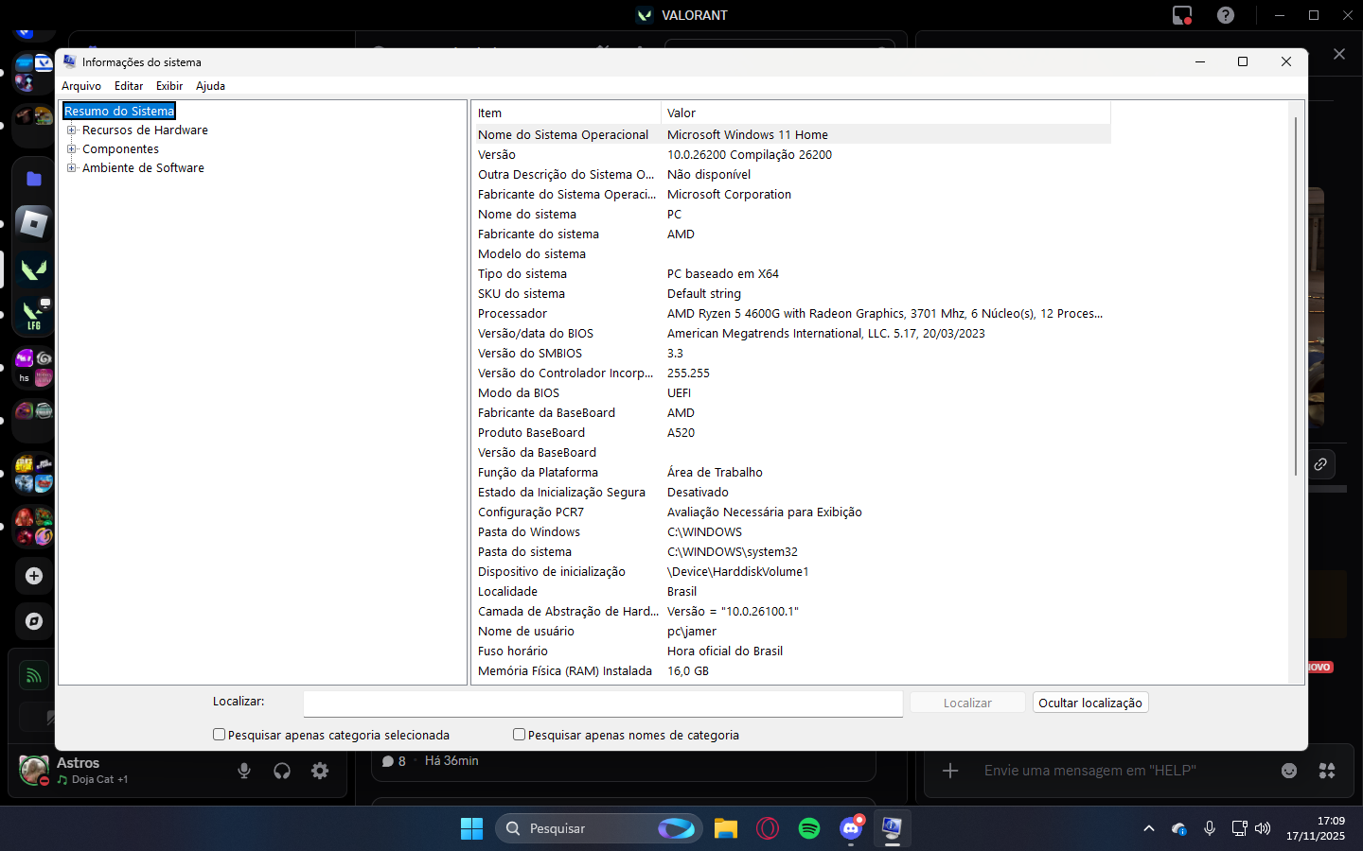Image resolution: width=1363 pixels, height=851 pixels.
Task: Expand the Componentes tree node
Action: tap(71, 149)
